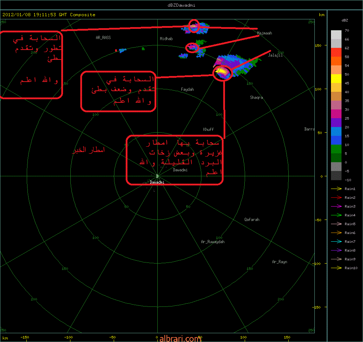Select the Qafarah city label
The width and height of the screenshot is (363, 342).
252,219
